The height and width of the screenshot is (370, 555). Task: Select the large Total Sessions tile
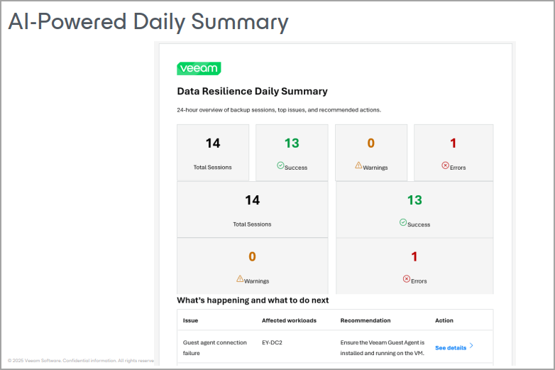(x=252, y=209)
